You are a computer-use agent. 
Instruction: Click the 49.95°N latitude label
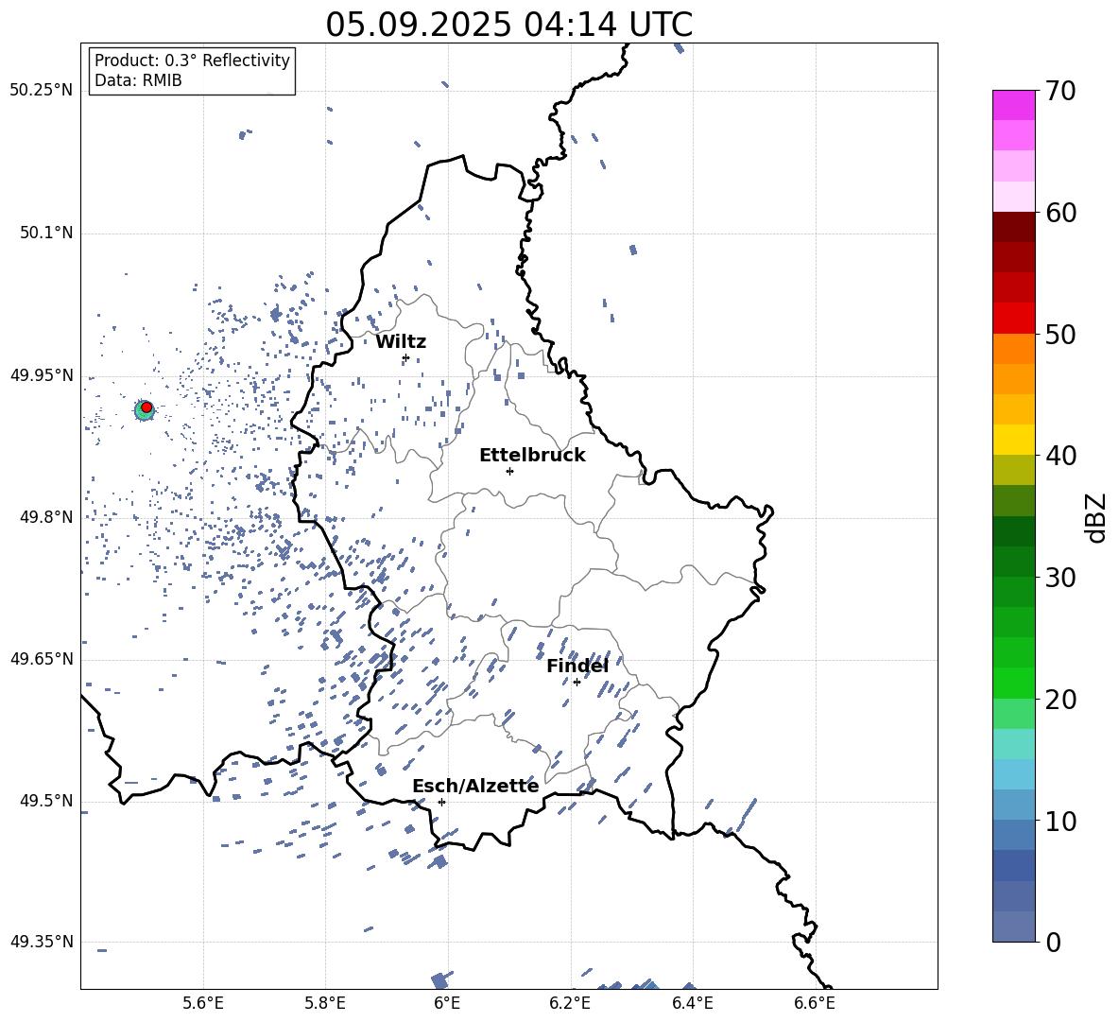[x=41, y=374]
